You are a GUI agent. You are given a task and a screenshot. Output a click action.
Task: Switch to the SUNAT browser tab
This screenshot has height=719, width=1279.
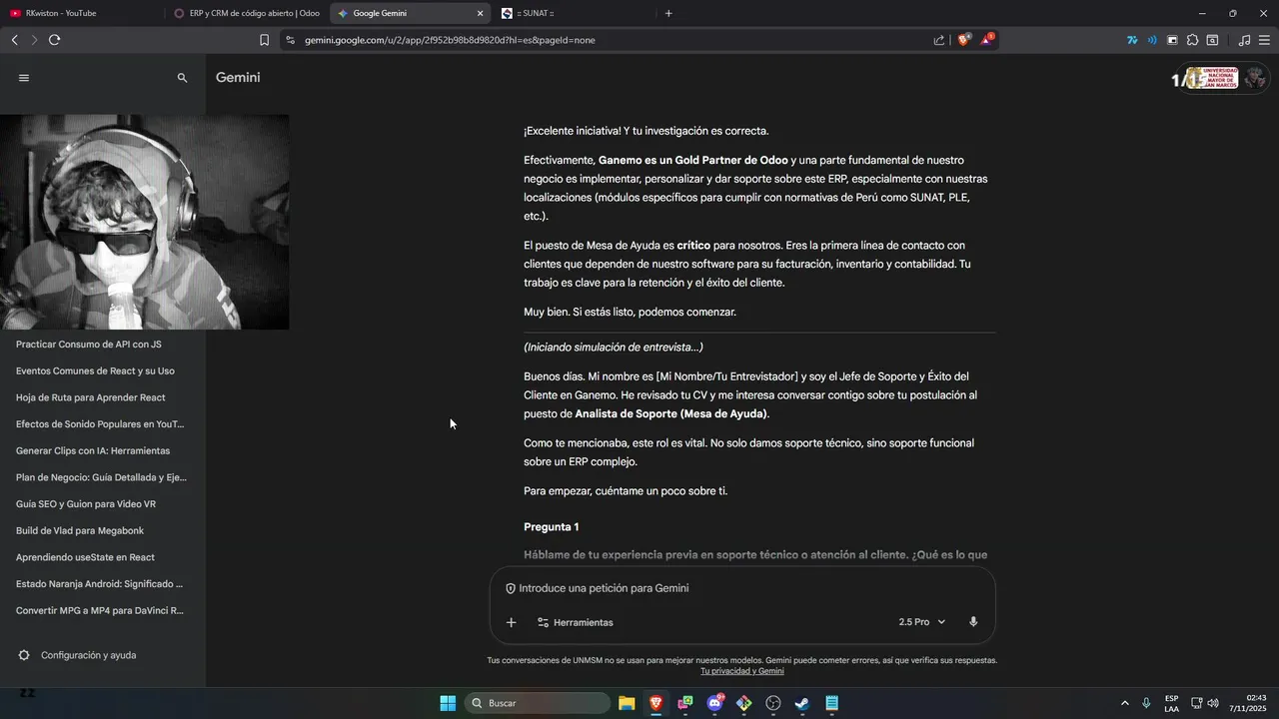tap(575, 13)
